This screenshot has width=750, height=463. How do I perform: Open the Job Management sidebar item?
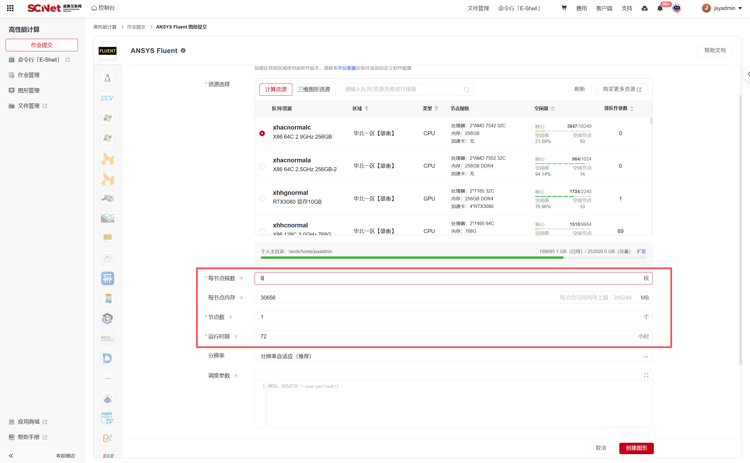click(x=29, y=75)
